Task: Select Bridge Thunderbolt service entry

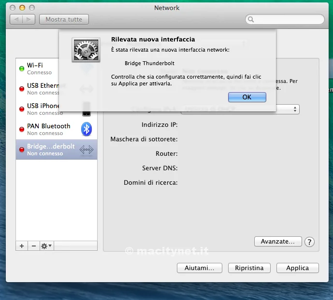Action: 57,150
